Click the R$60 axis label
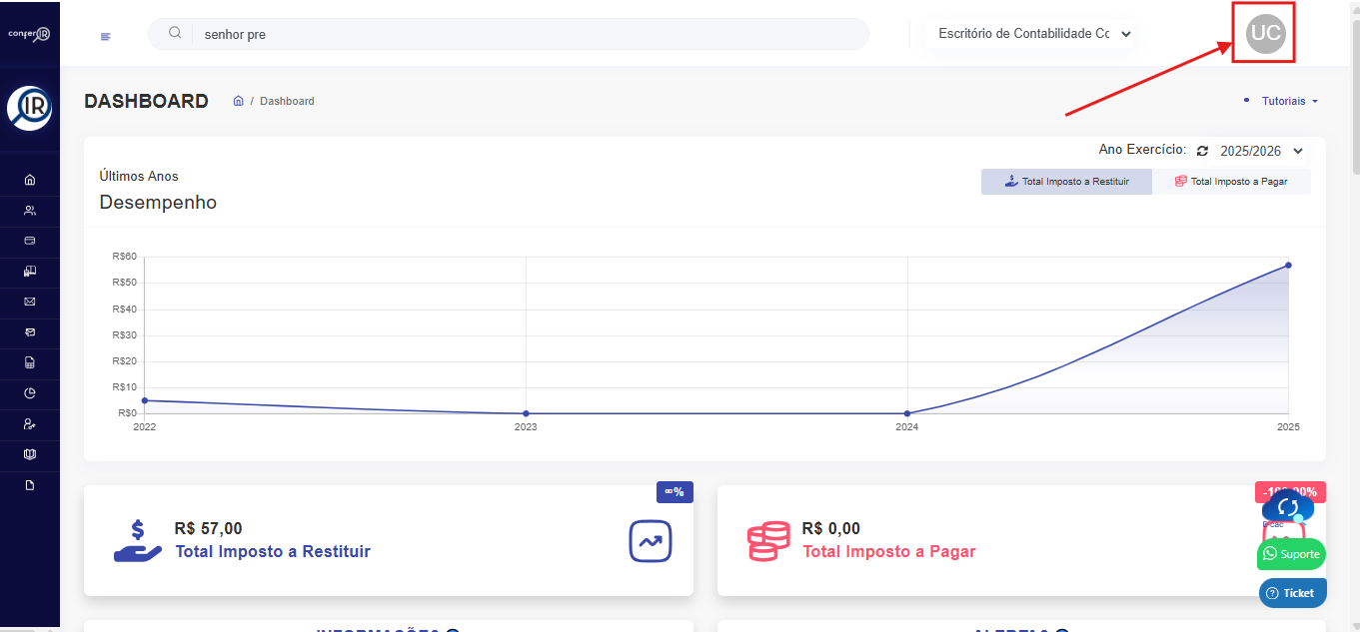Viewport: 1360px width, 632px height. (124, 257)
